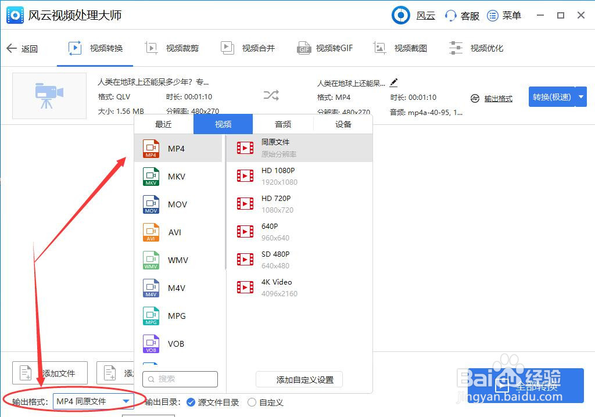Click the 添加文件 button
Screen dimensions: 595x417
point(50,373)
